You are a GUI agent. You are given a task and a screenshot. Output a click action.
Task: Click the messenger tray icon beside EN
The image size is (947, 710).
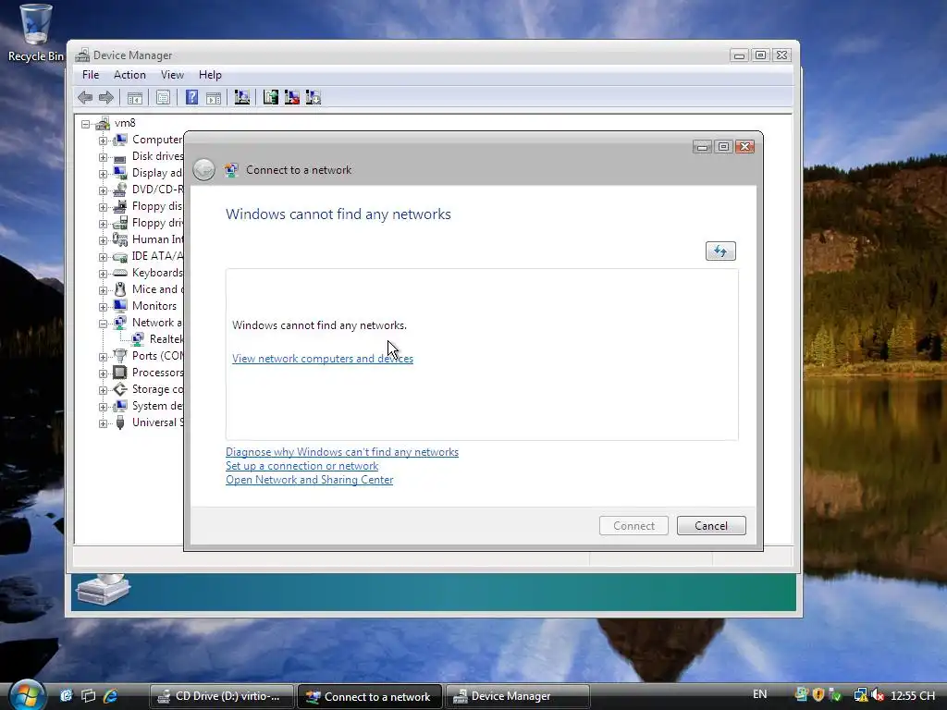pyautogui.click(x=802, y=695)
